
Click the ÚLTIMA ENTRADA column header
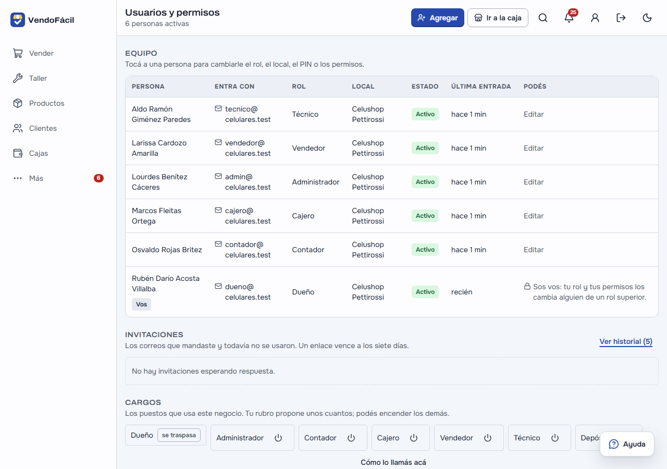click(x=481, y=87)
